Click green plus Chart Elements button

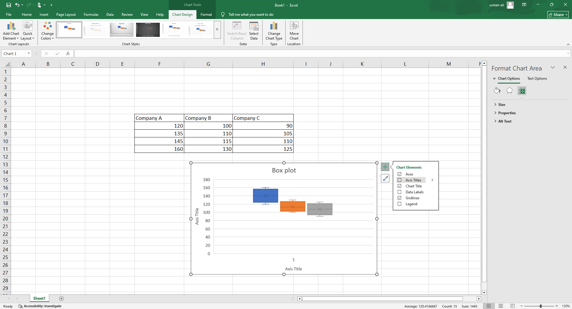pyautogui.click(x=385, y=167)
